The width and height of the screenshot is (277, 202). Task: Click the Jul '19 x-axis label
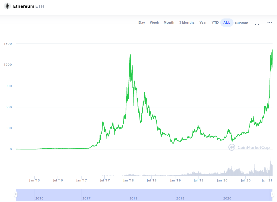tap(199, 180)
